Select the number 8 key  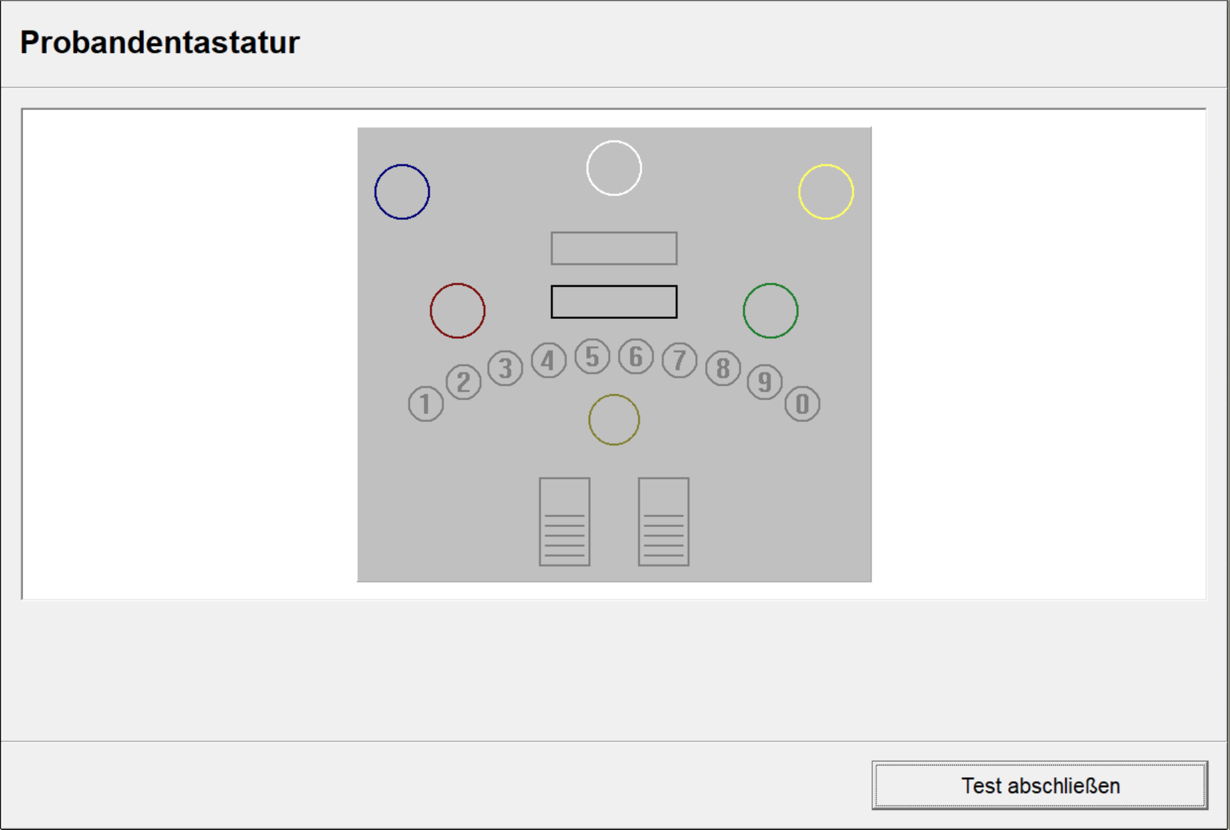click(x=723, y=368)
